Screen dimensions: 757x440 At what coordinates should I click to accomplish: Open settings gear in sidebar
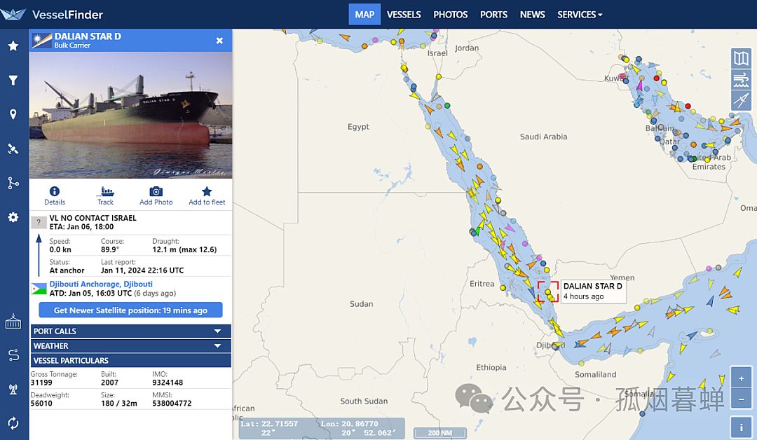click(x=13, y=217)
